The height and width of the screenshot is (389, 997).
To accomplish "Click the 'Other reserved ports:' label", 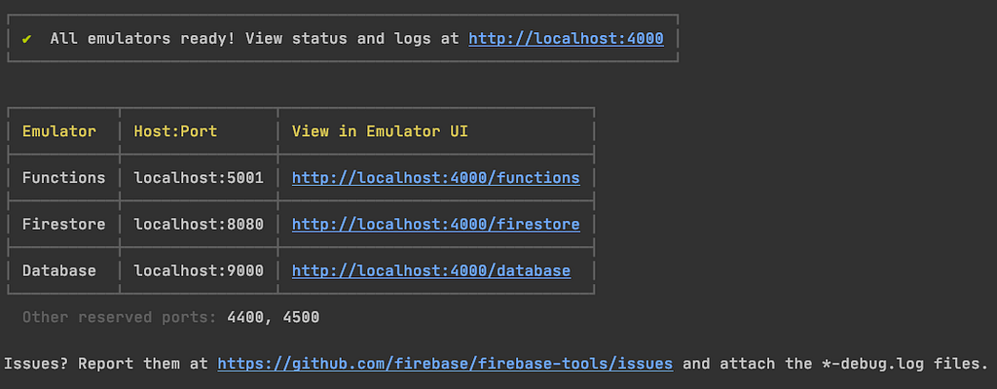I will 120,317.
